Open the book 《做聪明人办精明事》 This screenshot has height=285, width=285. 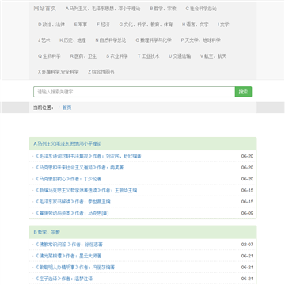[75, 268]
